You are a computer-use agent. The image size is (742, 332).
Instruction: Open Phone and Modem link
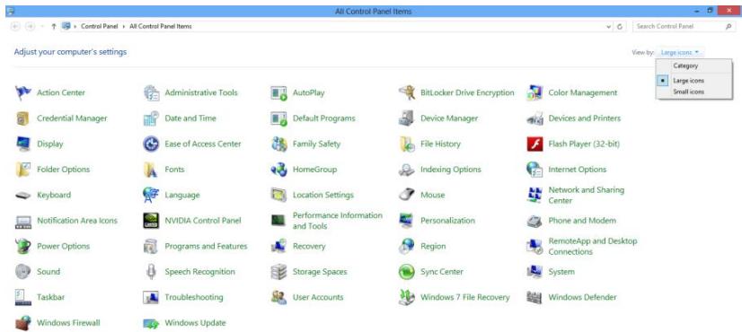click(582, 221)
